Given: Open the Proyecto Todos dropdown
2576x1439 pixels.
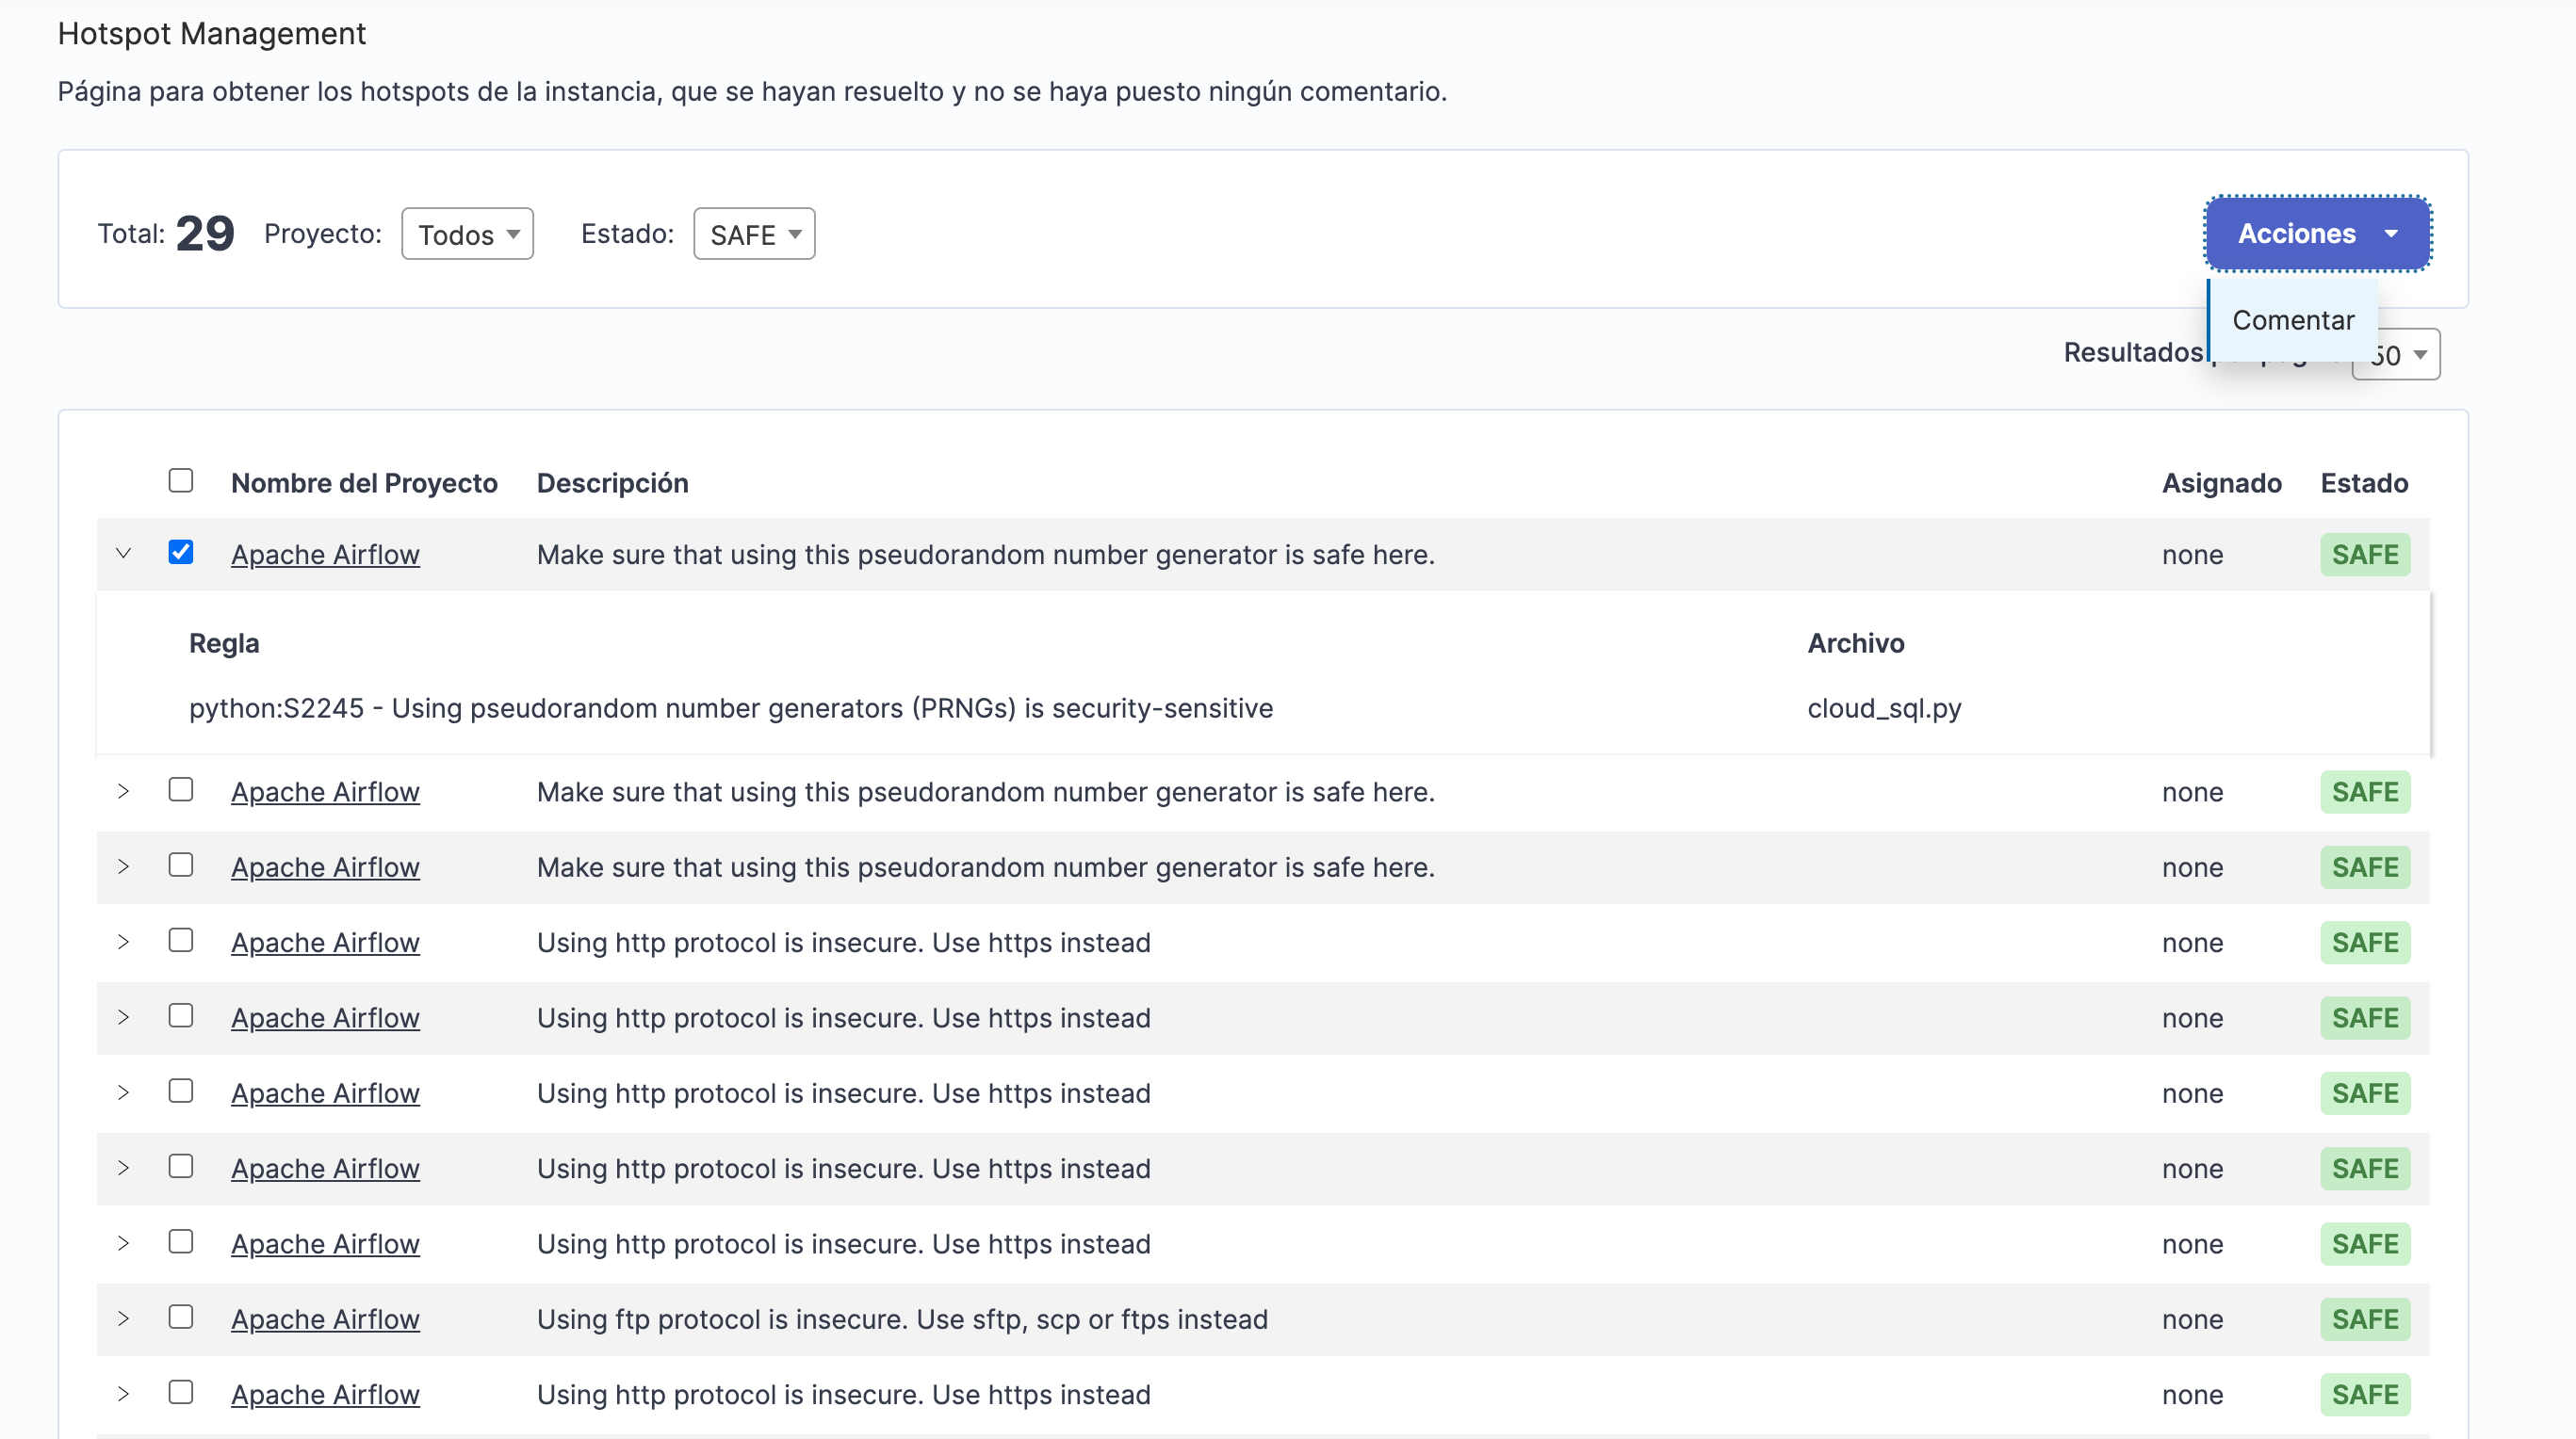Looking at the screenshot, I should (467, 234).
